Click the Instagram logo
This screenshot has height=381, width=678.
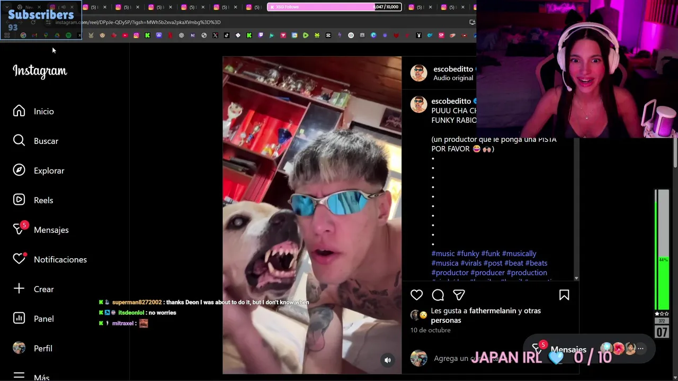point(40,71)
